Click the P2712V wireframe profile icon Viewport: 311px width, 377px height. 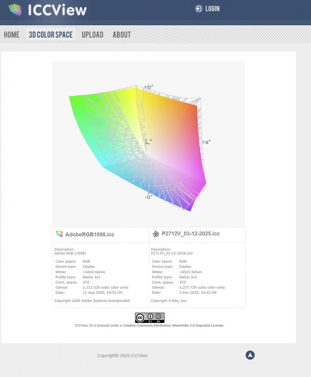(156, 234)
